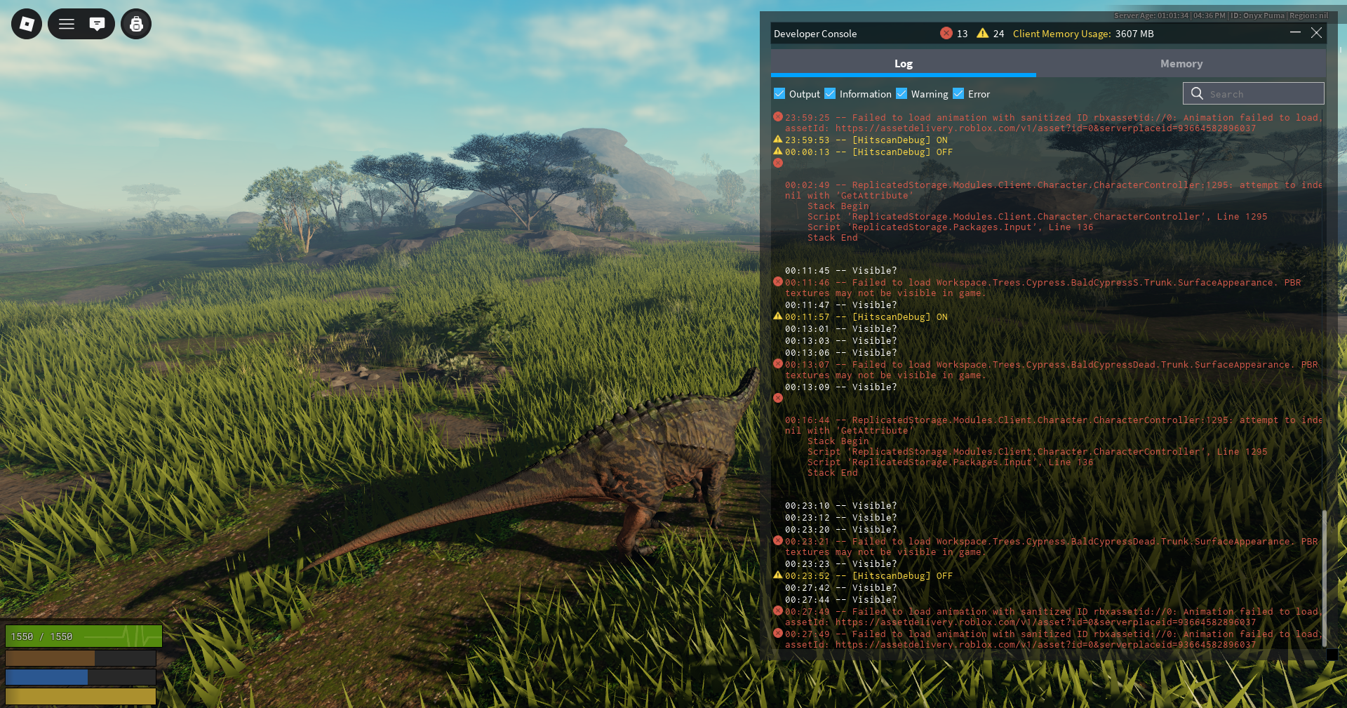Click the 00:16:44 CharacterController error line

[1053, 425]
